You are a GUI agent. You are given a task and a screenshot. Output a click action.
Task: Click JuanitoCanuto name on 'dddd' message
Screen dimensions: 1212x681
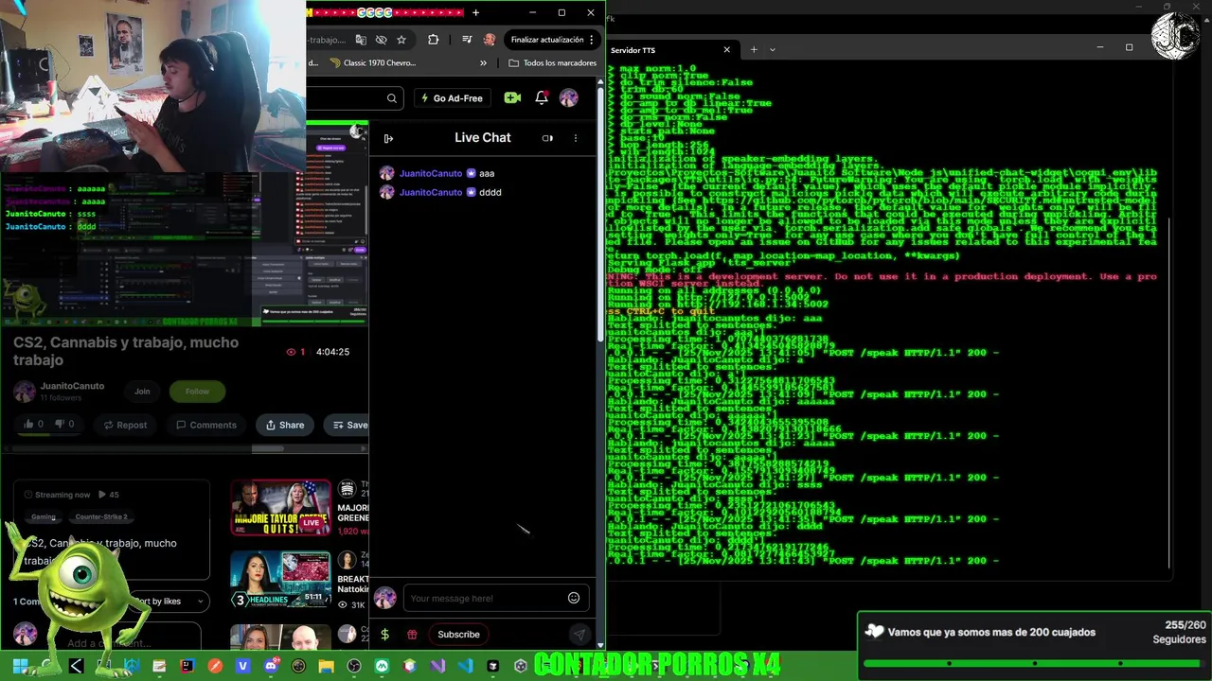(x=431, y=192)
